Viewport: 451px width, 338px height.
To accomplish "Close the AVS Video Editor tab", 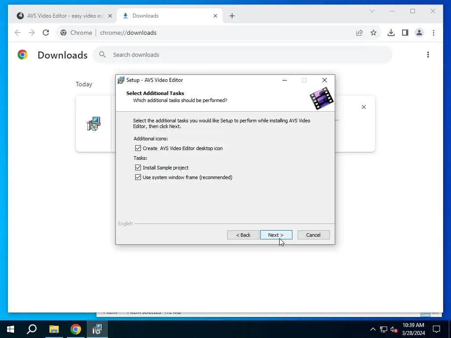I will [110, 16].
